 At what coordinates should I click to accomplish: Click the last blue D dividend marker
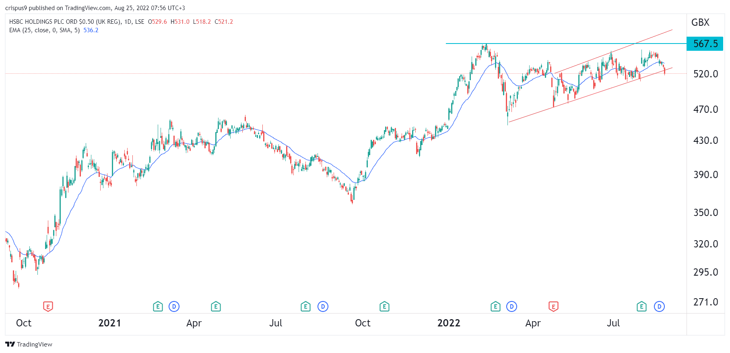tap(659, 307)
